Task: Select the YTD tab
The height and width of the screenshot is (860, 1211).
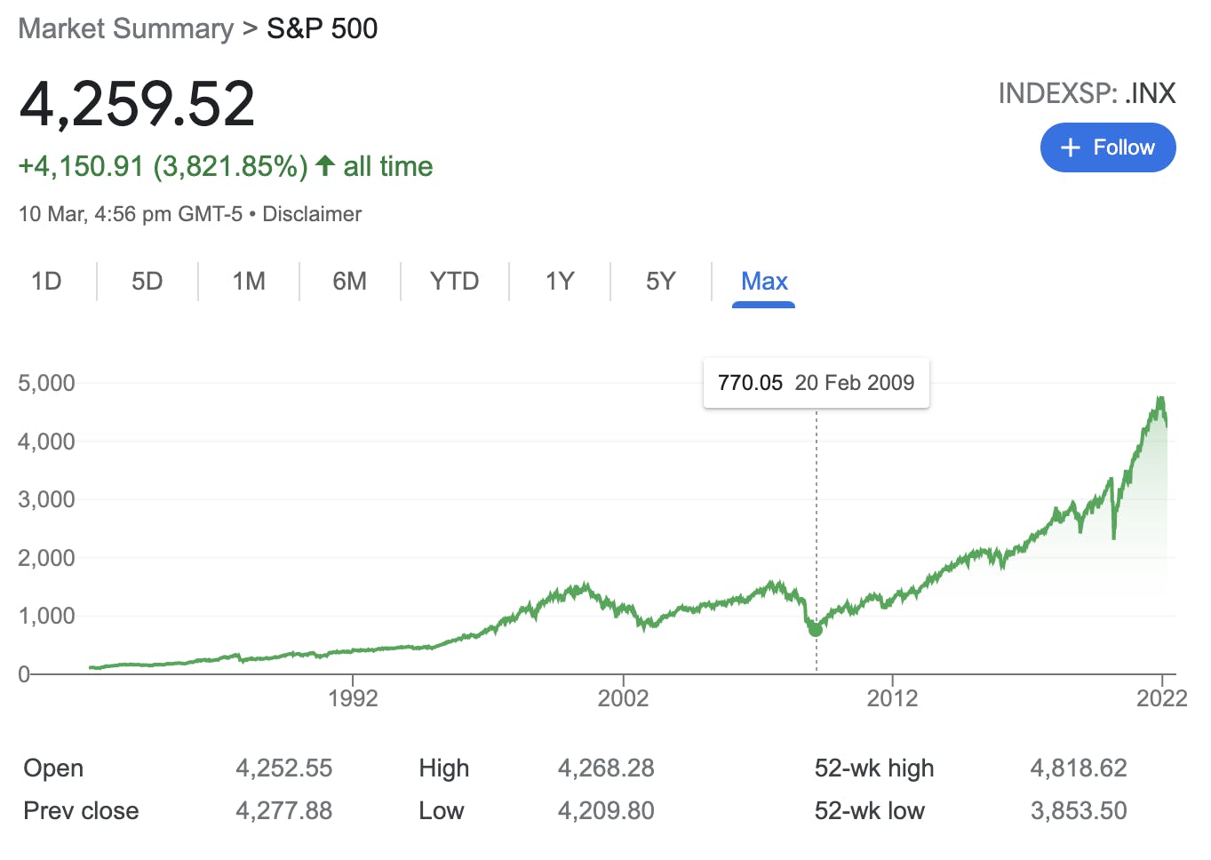Action: (454, 282)
